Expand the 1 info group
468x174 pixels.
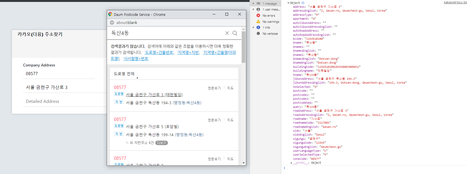pos(253,28)
